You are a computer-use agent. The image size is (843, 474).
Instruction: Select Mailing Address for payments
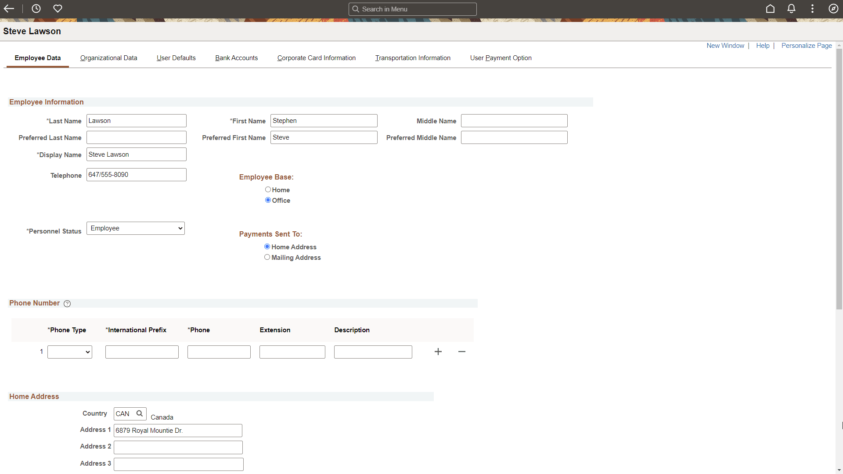click(267, 257)
